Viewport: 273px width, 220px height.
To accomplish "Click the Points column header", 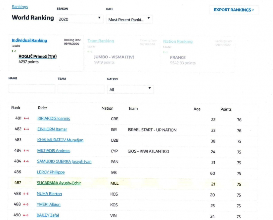I will click(x=226, y=109).
